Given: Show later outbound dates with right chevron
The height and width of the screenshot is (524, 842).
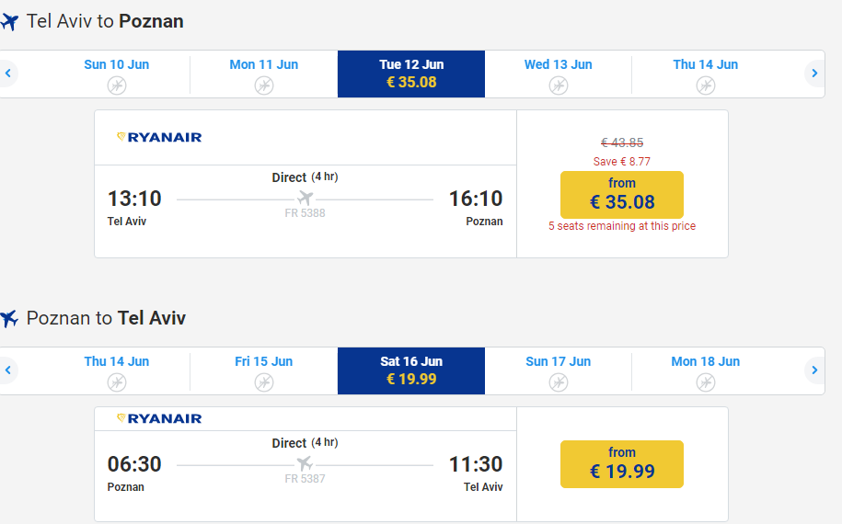Looking at the screenshot, I should [x=814, y=73].
